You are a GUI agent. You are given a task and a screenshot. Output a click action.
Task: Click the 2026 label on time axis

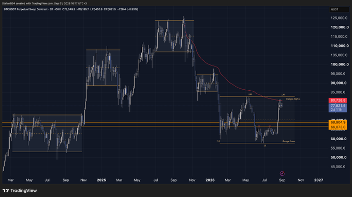[x=210, y=180]
